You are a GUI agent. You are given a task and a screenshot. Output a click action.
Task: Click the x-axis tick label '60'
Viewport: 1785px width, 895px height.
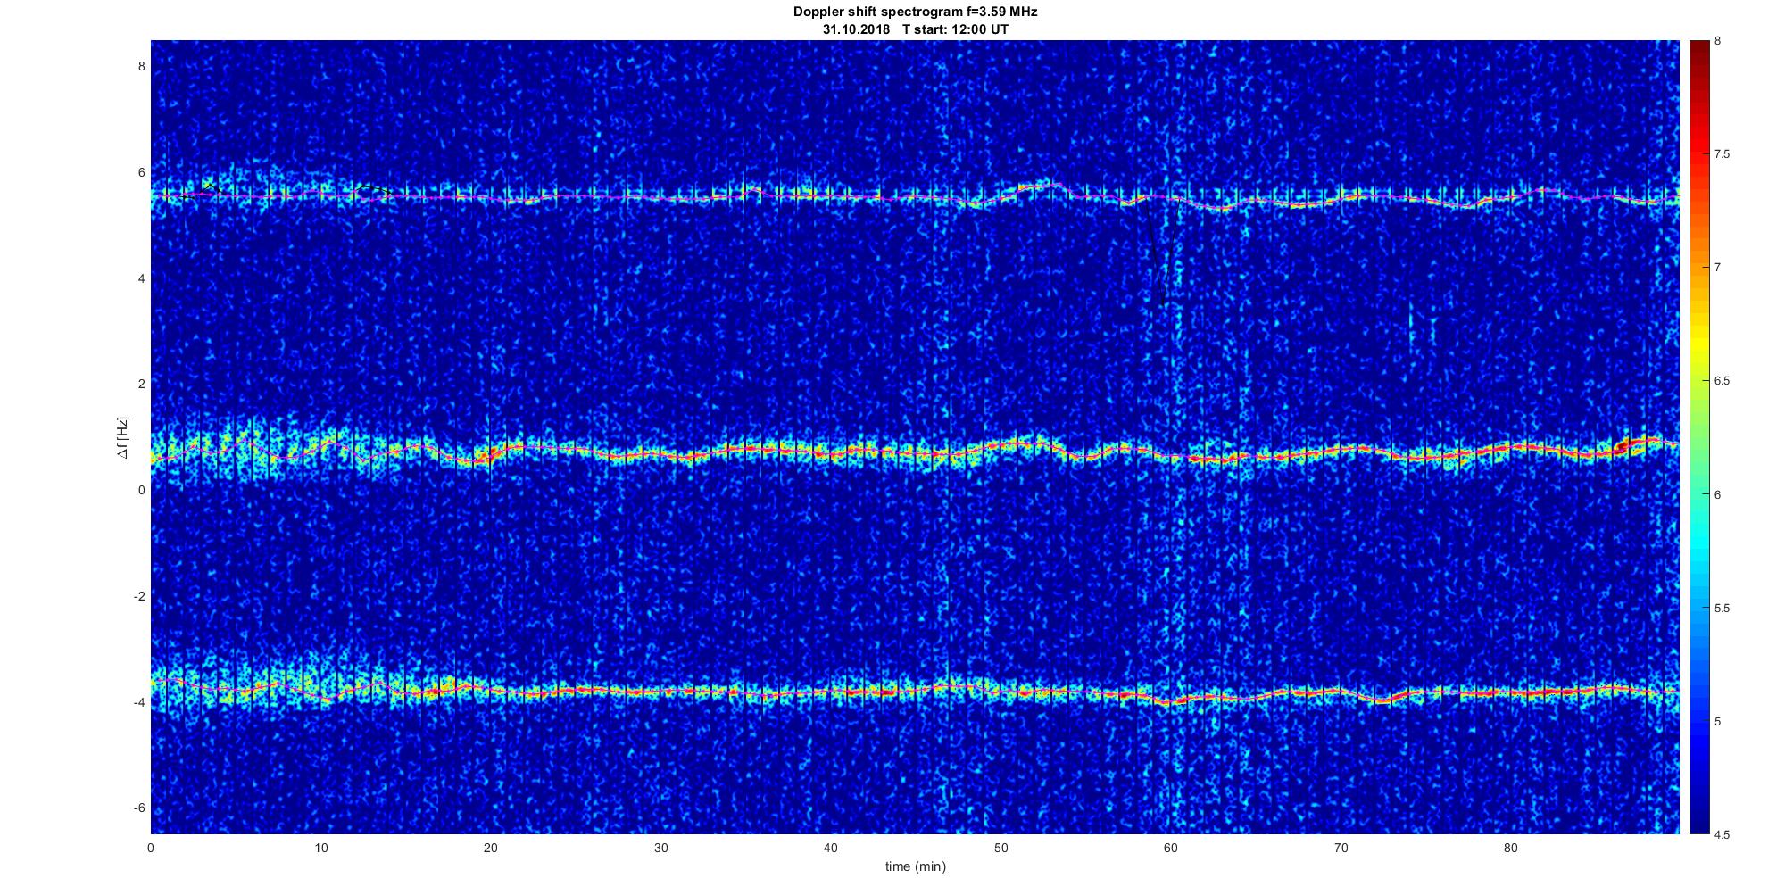point(1170,848)
